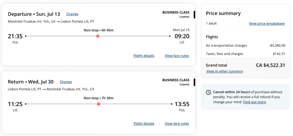Click the clock icon in cancellation notice
This screenshot has height=136, width=293.
pos(208,92)
